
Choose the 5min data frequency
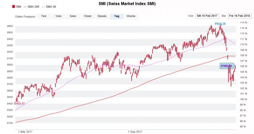coord(73,16)
